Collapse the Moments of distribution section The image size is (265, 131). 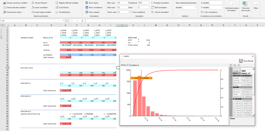point(231,75)
